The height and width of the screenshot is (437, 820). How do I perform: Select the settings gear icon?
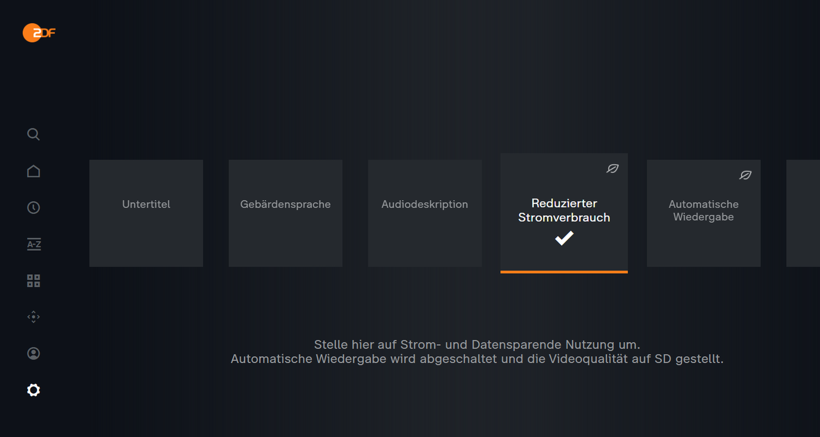point(33,390)
